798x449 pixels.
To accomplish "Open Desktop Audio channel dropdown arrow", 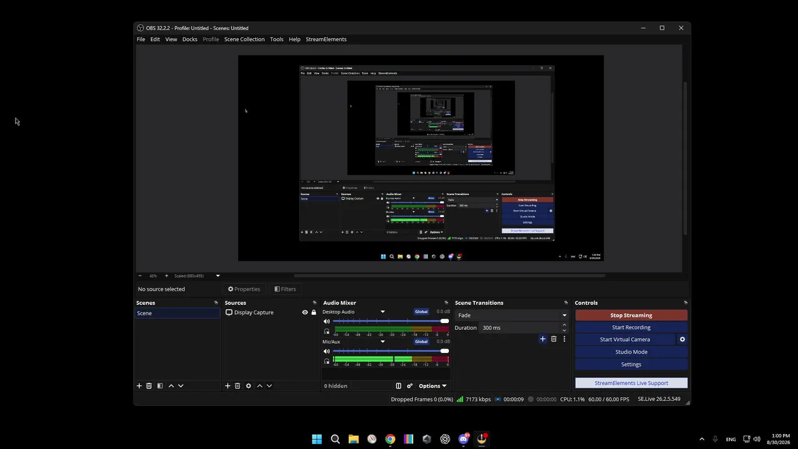I will coord(383,312).
